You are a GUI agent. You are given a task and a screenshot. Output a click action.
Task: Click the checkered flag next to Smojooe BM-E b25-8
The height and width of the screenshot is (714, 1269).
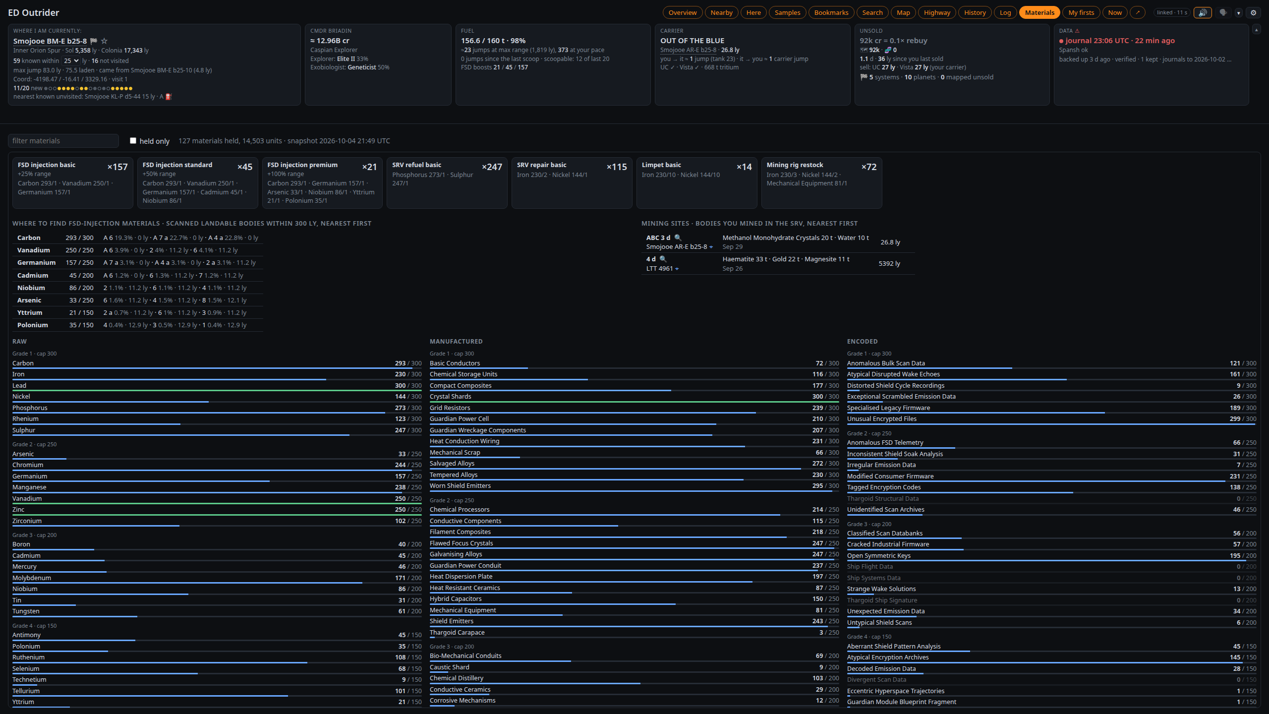tap(94, 41)
